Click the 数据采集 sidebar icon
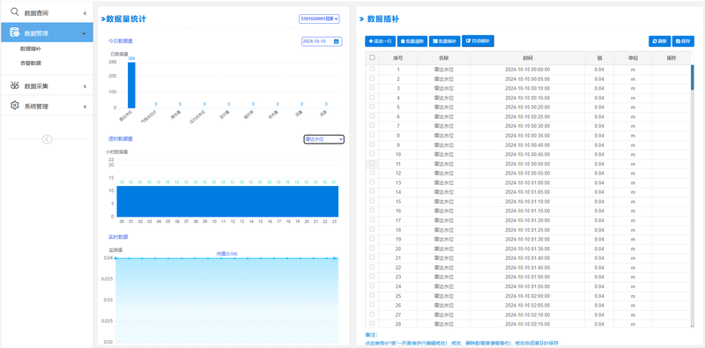 [x=15, y=85]
